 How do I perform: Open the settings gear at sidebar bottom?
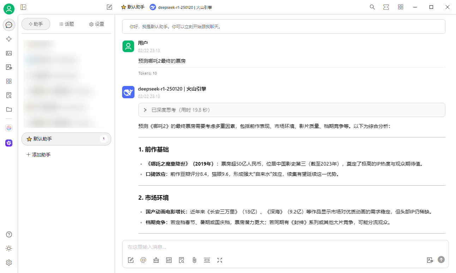coord(9,262)
